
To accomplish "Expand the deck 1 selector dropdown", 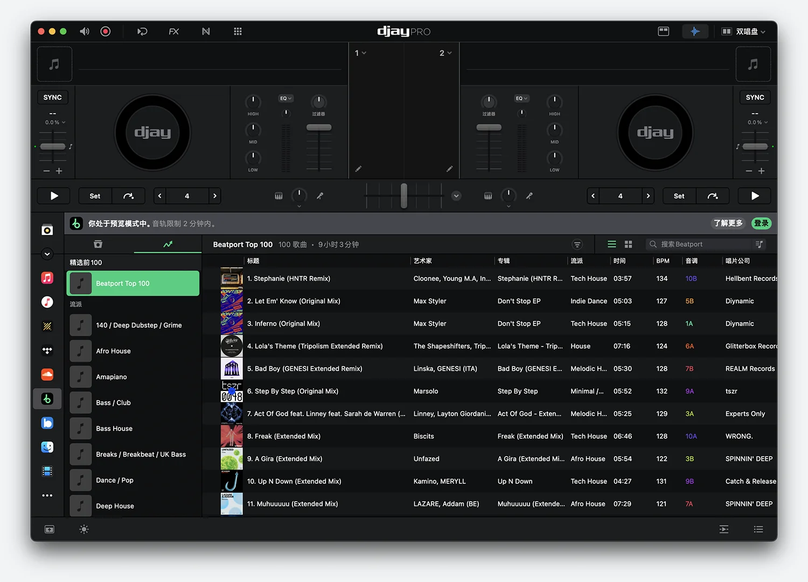I will (360, 53).
